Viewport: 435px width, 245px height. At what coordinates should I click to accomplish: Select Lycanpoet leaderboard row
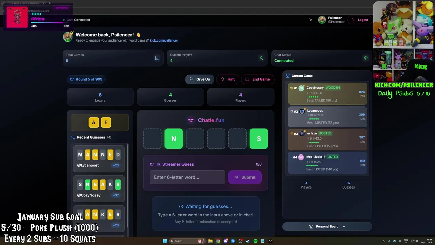[327, 117]
